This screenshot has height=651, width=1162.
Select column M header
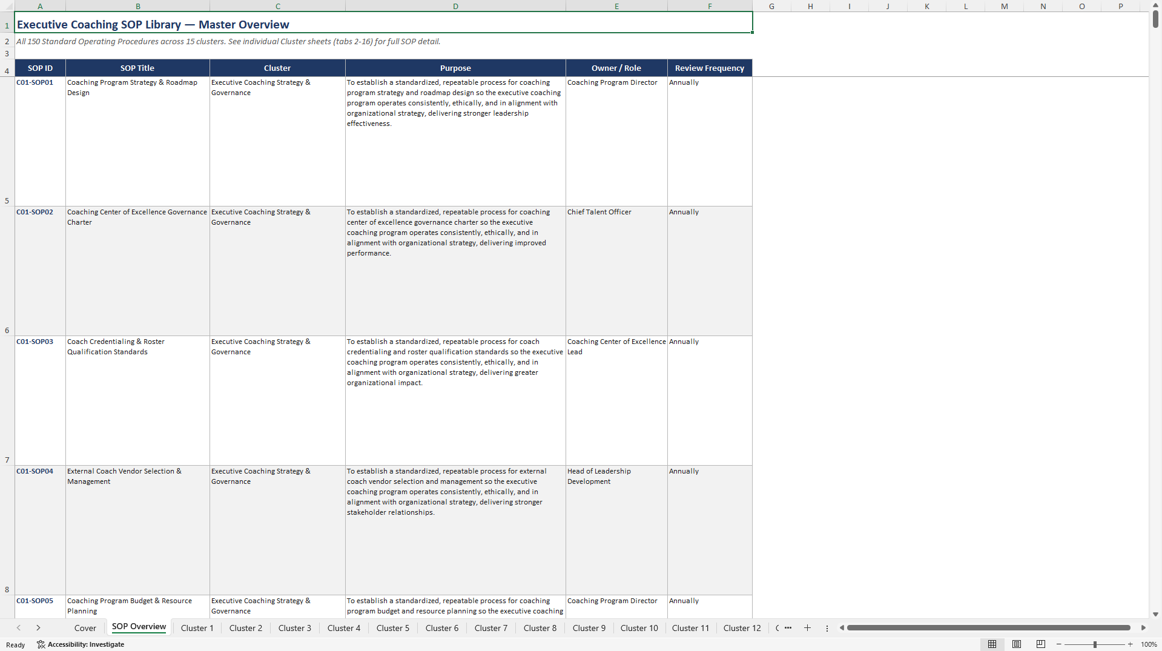click(1005, 6)
